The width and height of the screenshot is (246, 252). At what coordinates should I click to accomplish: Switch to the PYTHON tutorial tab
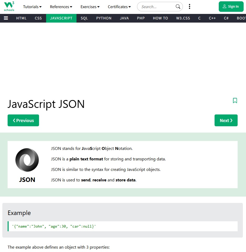pos(104,18)
